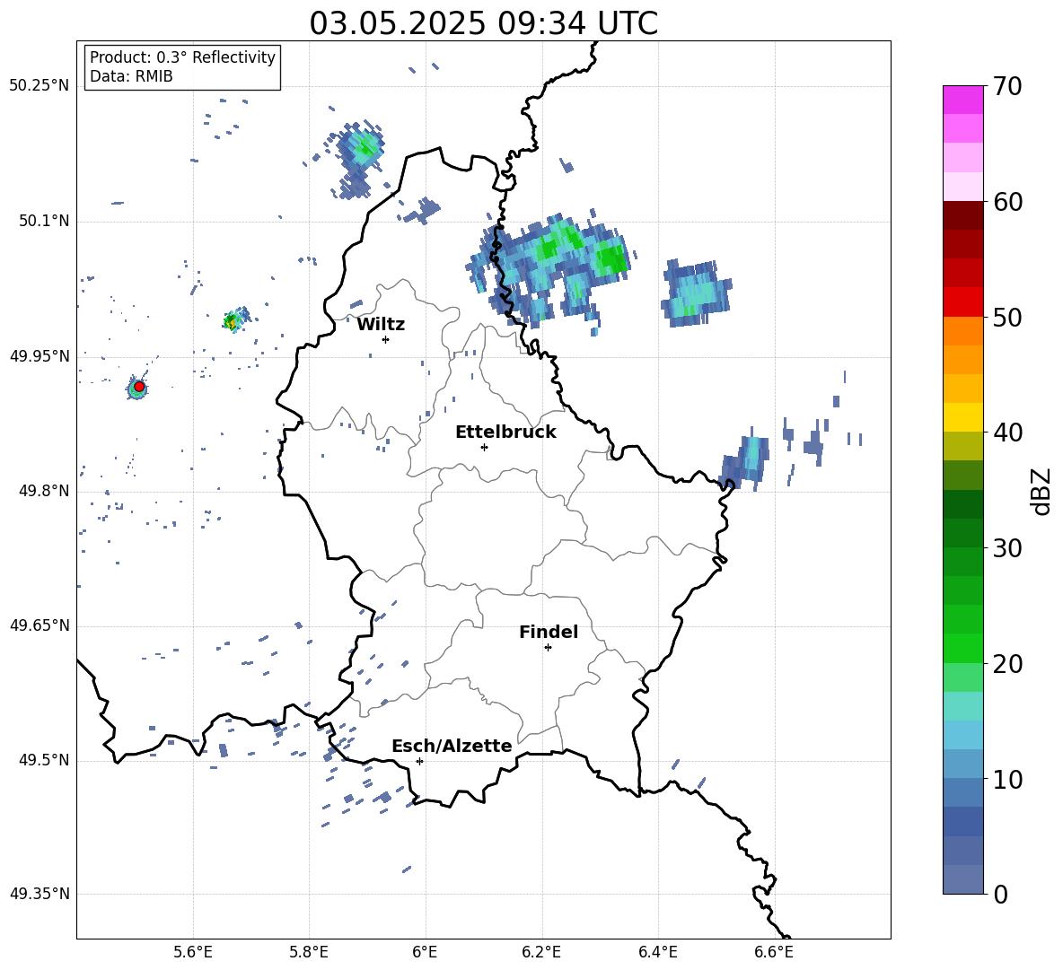This screenshot has width=1063, height=970.
Task: Click the bright green colorbar swatch above 20
Action: (x=962, y=648)
